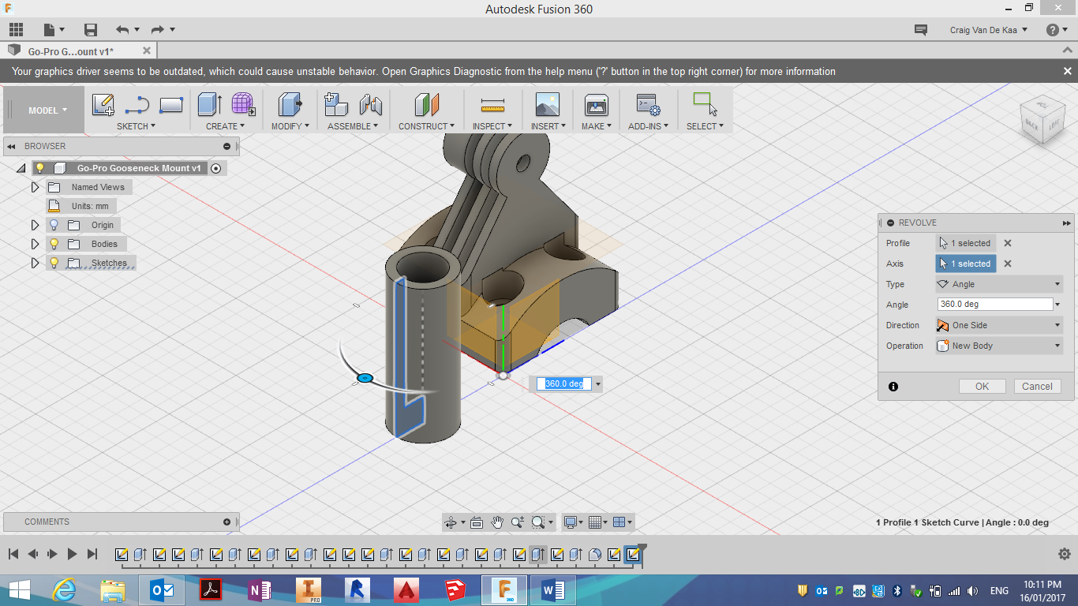This screenshot has height=606, width=1078.
Task: Select the Rectangle sketch tool icon
Action: point(171,104)
